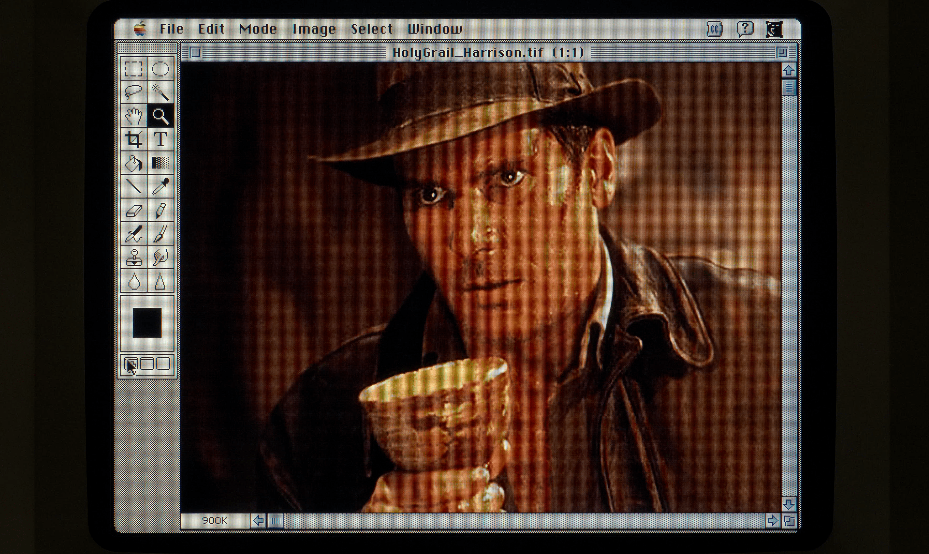This screenshot has height=554, width=929.
Task: Select the Type tool
Action: [x=161, y=139]
